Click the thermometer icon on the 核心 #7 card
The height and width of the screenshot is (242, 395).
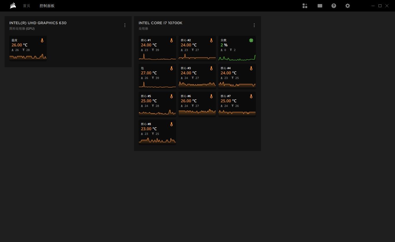[251, 96]
